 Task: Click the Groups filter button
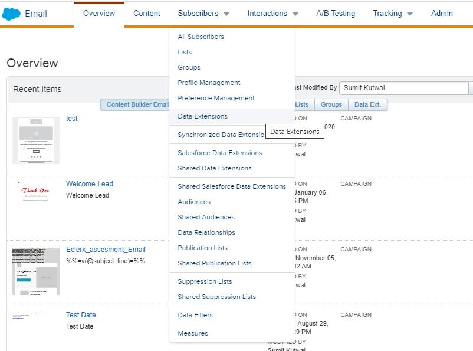click(x=331, y=104)
